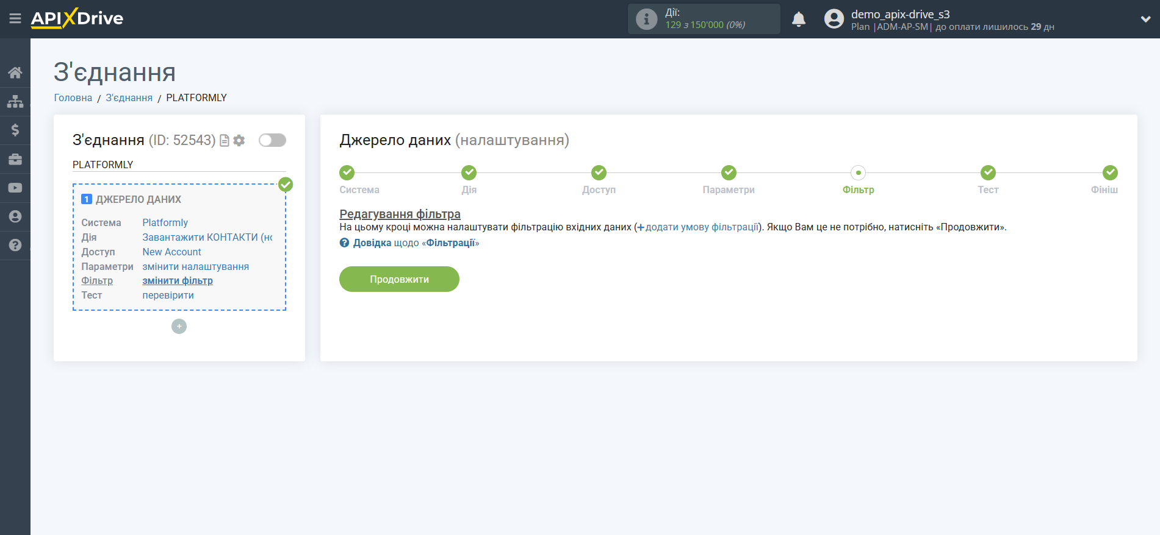
Task: Click the Головна breadcrumb
Action: tap(73, 97)
